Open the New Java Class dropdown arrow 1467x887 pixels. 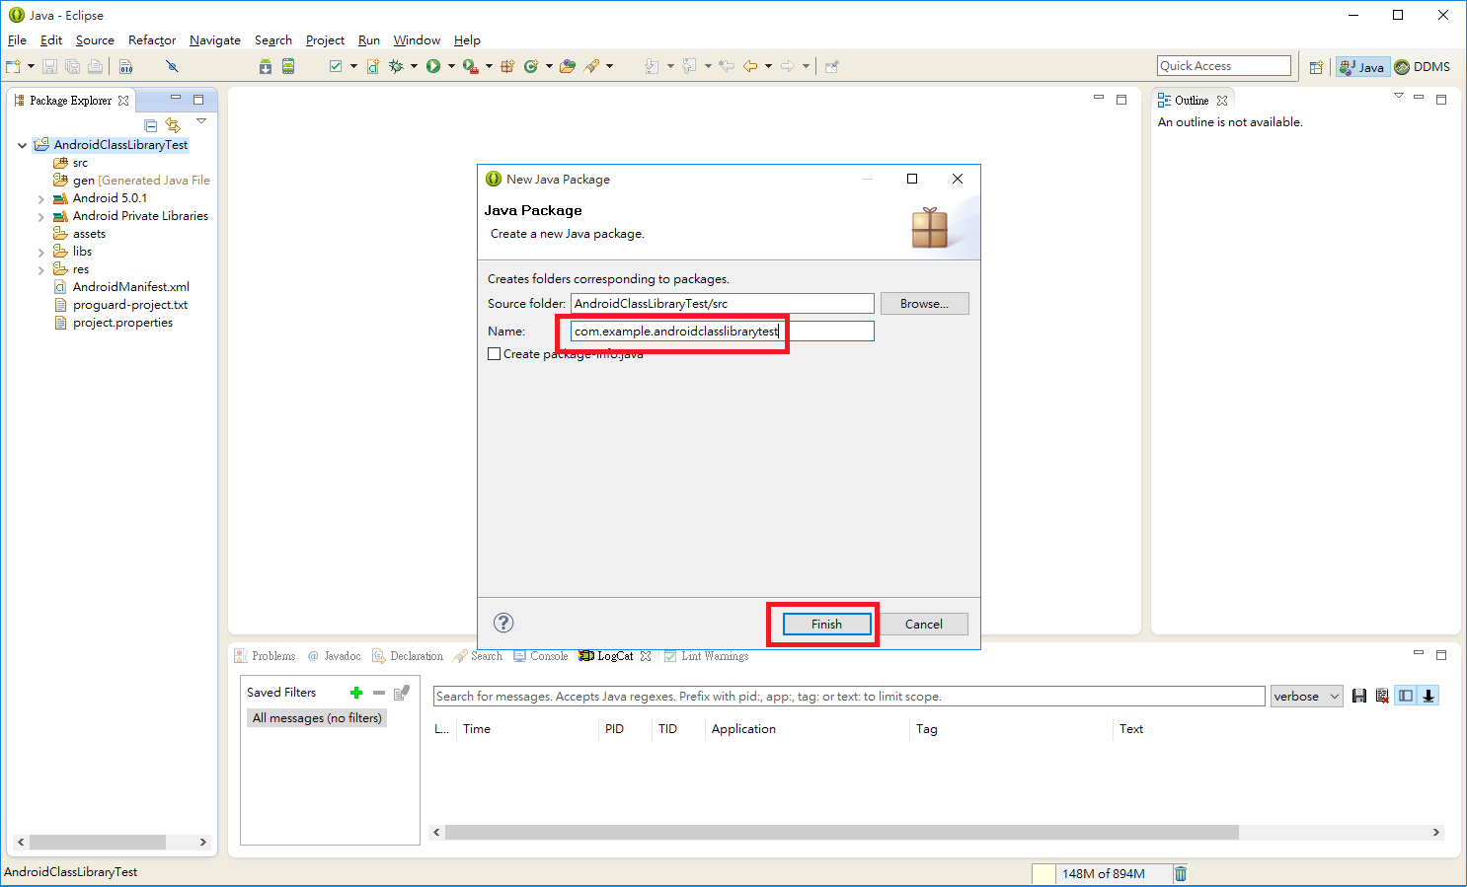click(549, 66)
